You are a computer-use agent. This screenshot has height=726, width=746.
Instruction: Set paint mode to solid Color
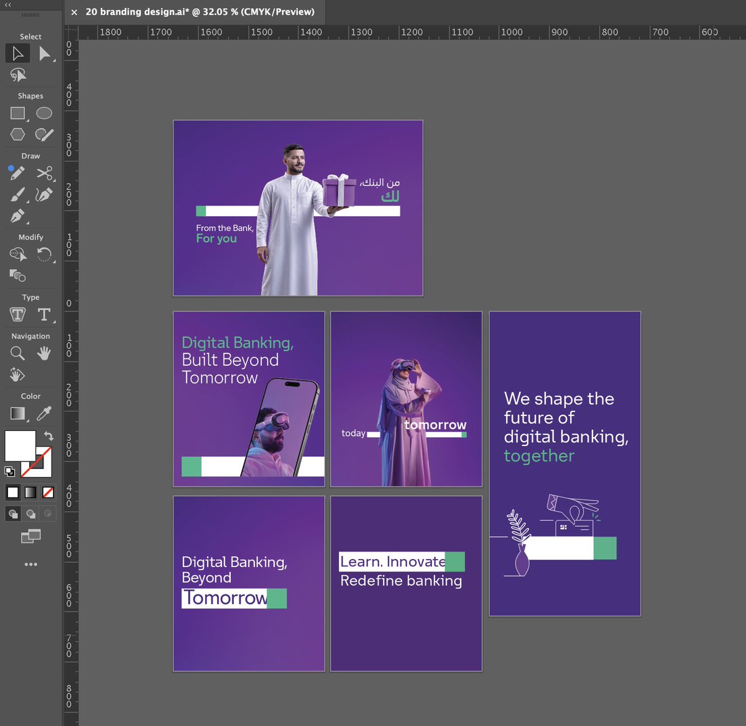coord(12,492)
